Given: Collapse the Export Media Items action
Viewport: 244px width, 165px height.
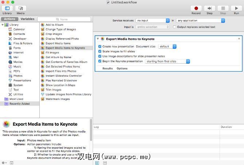Looking at the screenshot, I should point(98,39).
